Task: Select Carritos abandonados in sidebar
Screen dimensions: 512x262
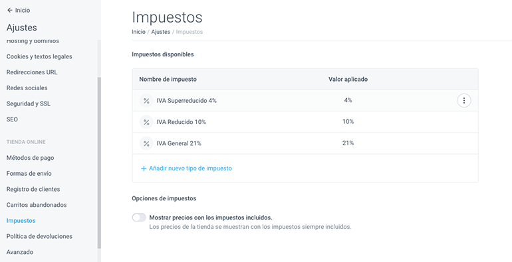Action: (37, 205)
